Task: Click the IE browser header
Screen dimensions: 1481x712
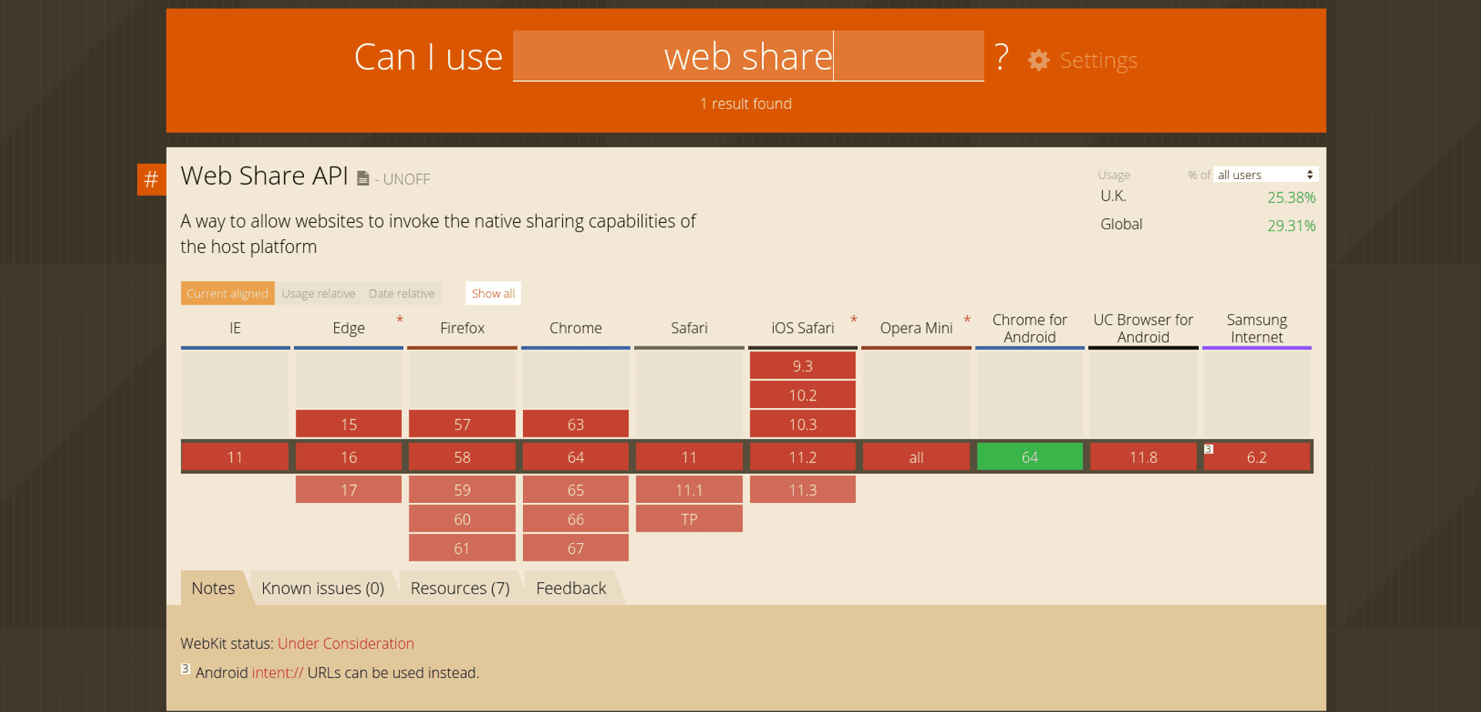Action: pyautogui.click(x=235, y=328)
